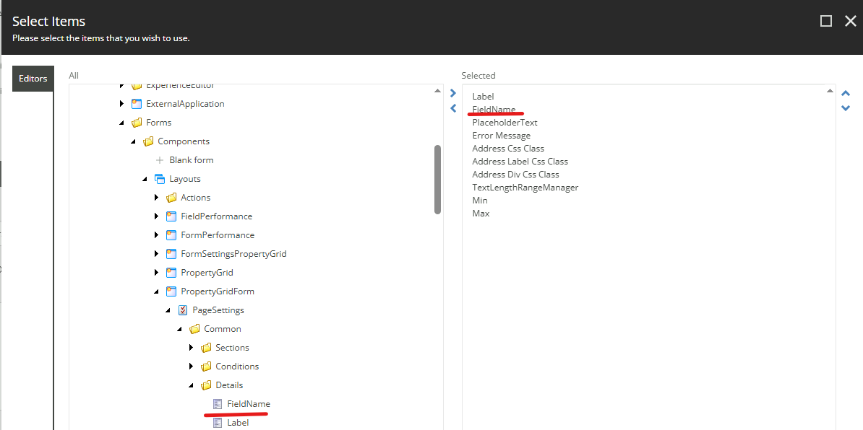The width and height of the screenshot is (863, 430).
Task: Collapse the PageSettings node
Action: point(168,310)
